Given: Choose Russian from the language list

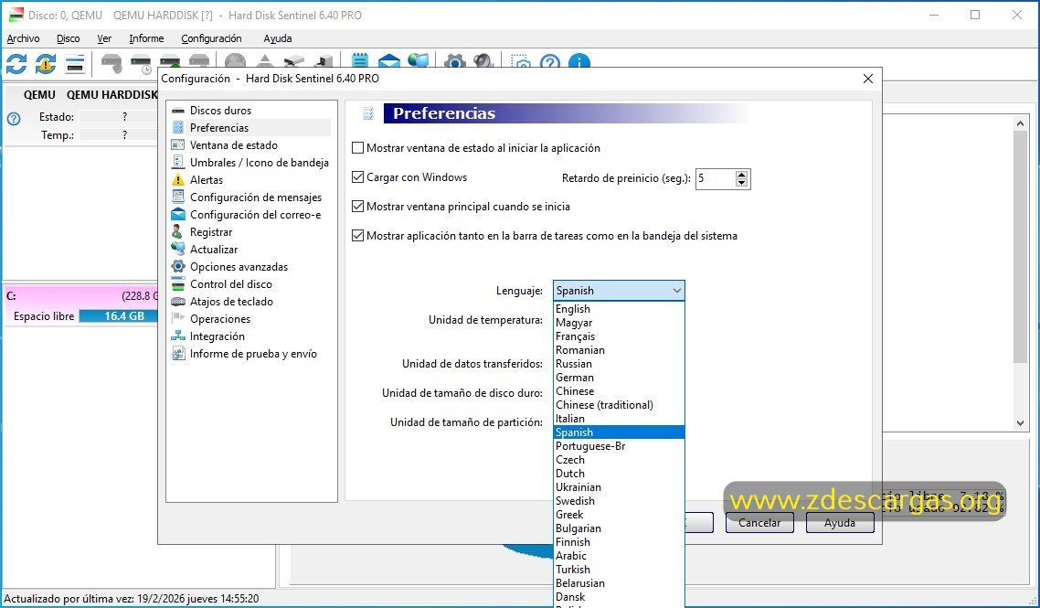Looking at the screenshot, I should pyautogui.click(x=619, y=364).
